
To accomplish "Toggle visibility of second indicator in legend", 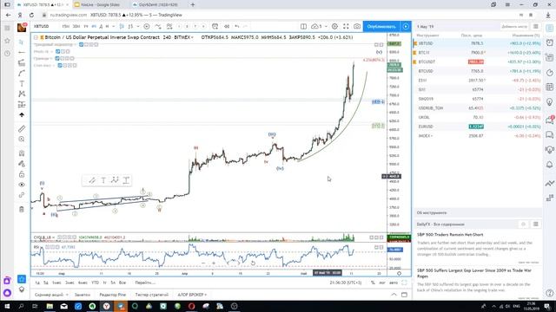I will pos(58,52).
